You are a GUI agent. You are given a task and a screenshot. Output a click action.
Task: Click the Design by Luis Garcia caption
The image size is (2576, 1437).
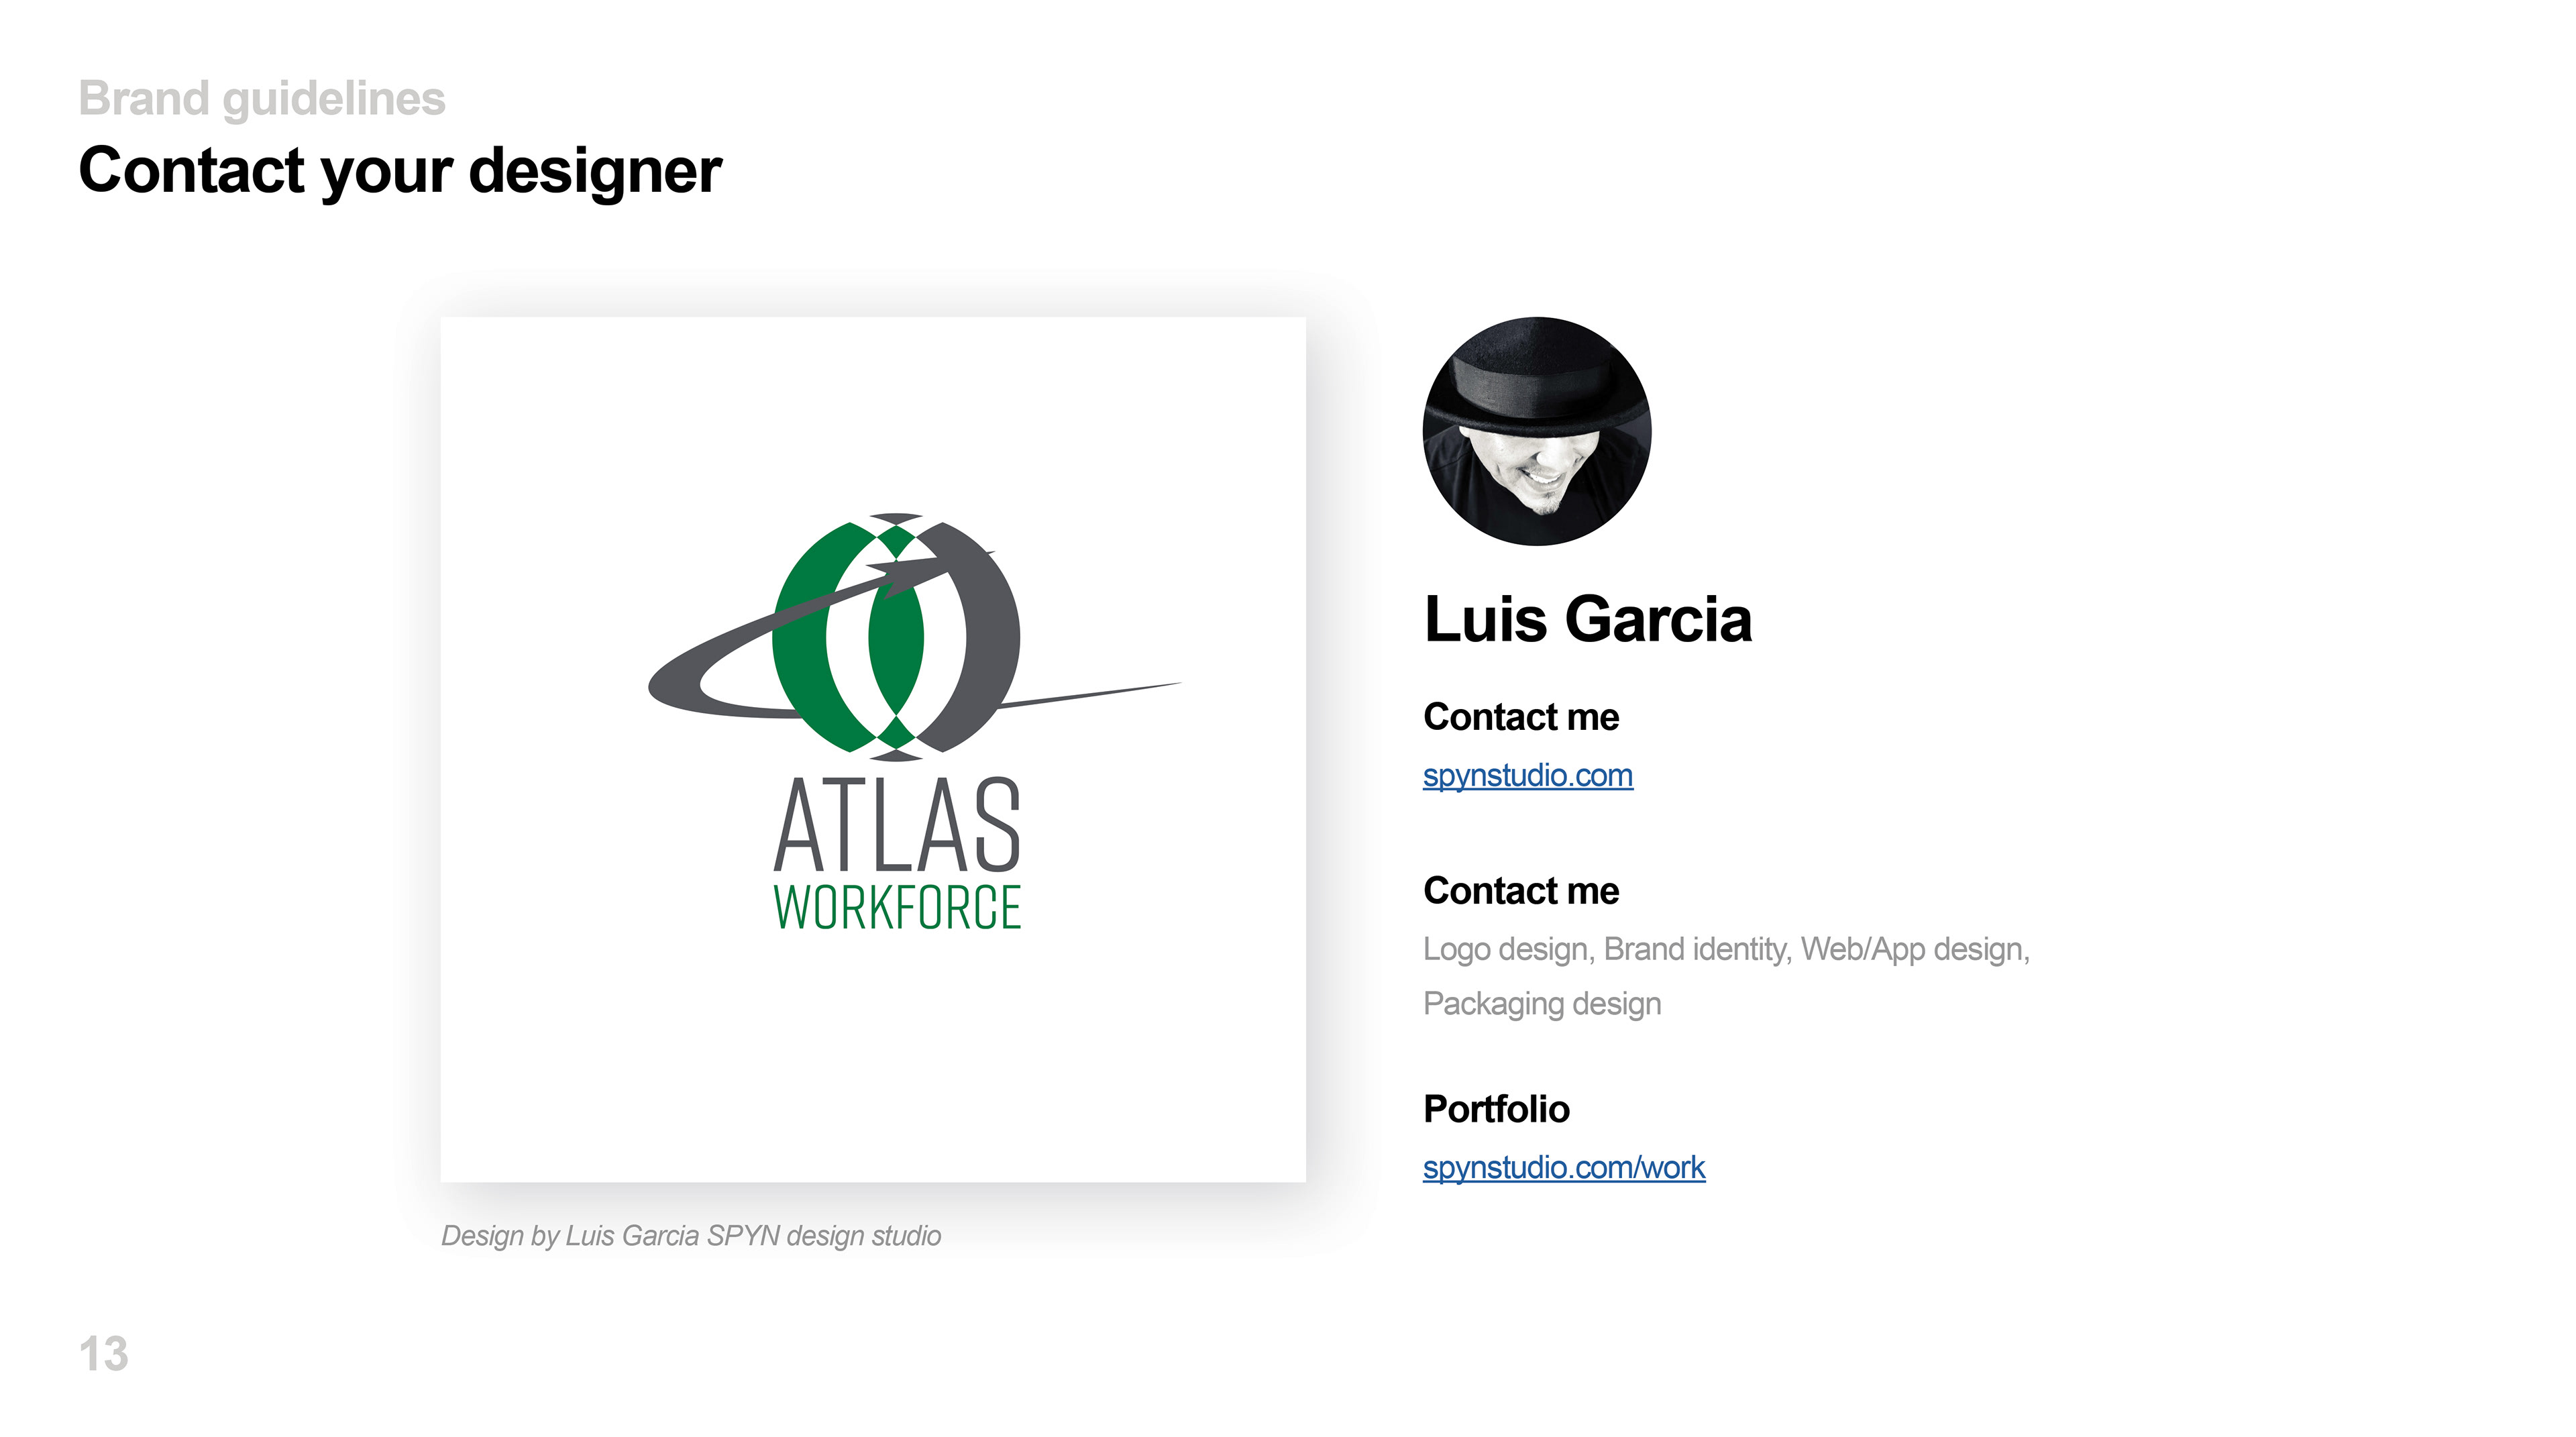(x=691, y=1236)
